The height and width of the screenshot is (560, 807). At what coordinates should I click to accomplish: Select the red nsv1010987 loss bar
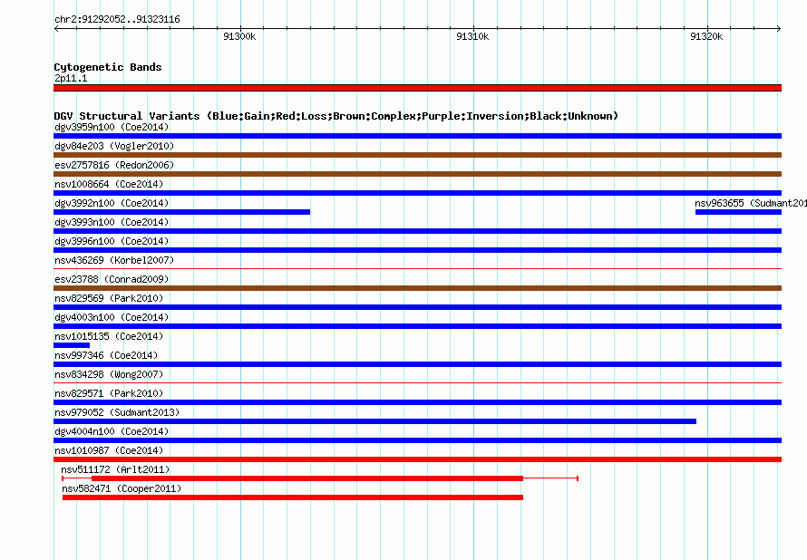[x=417, y=459]
